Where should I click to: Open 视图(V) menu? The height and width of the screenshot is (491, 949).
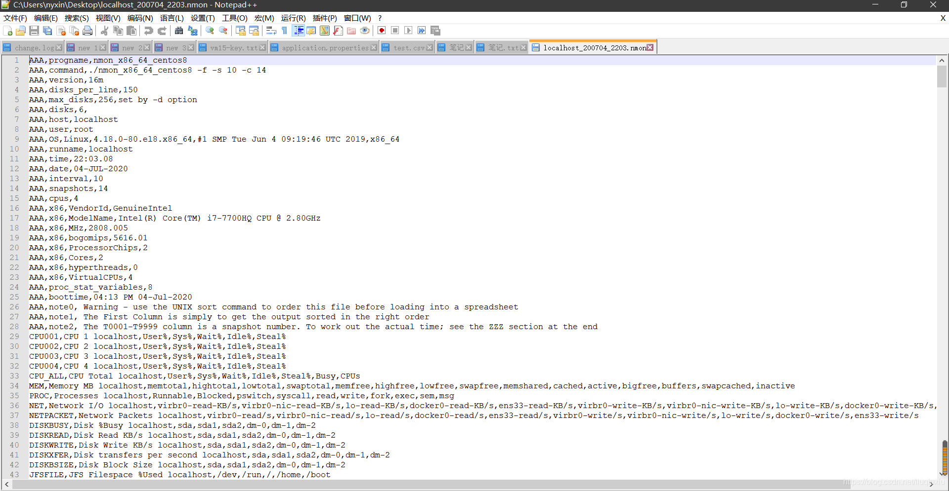[x=108, y=18]
